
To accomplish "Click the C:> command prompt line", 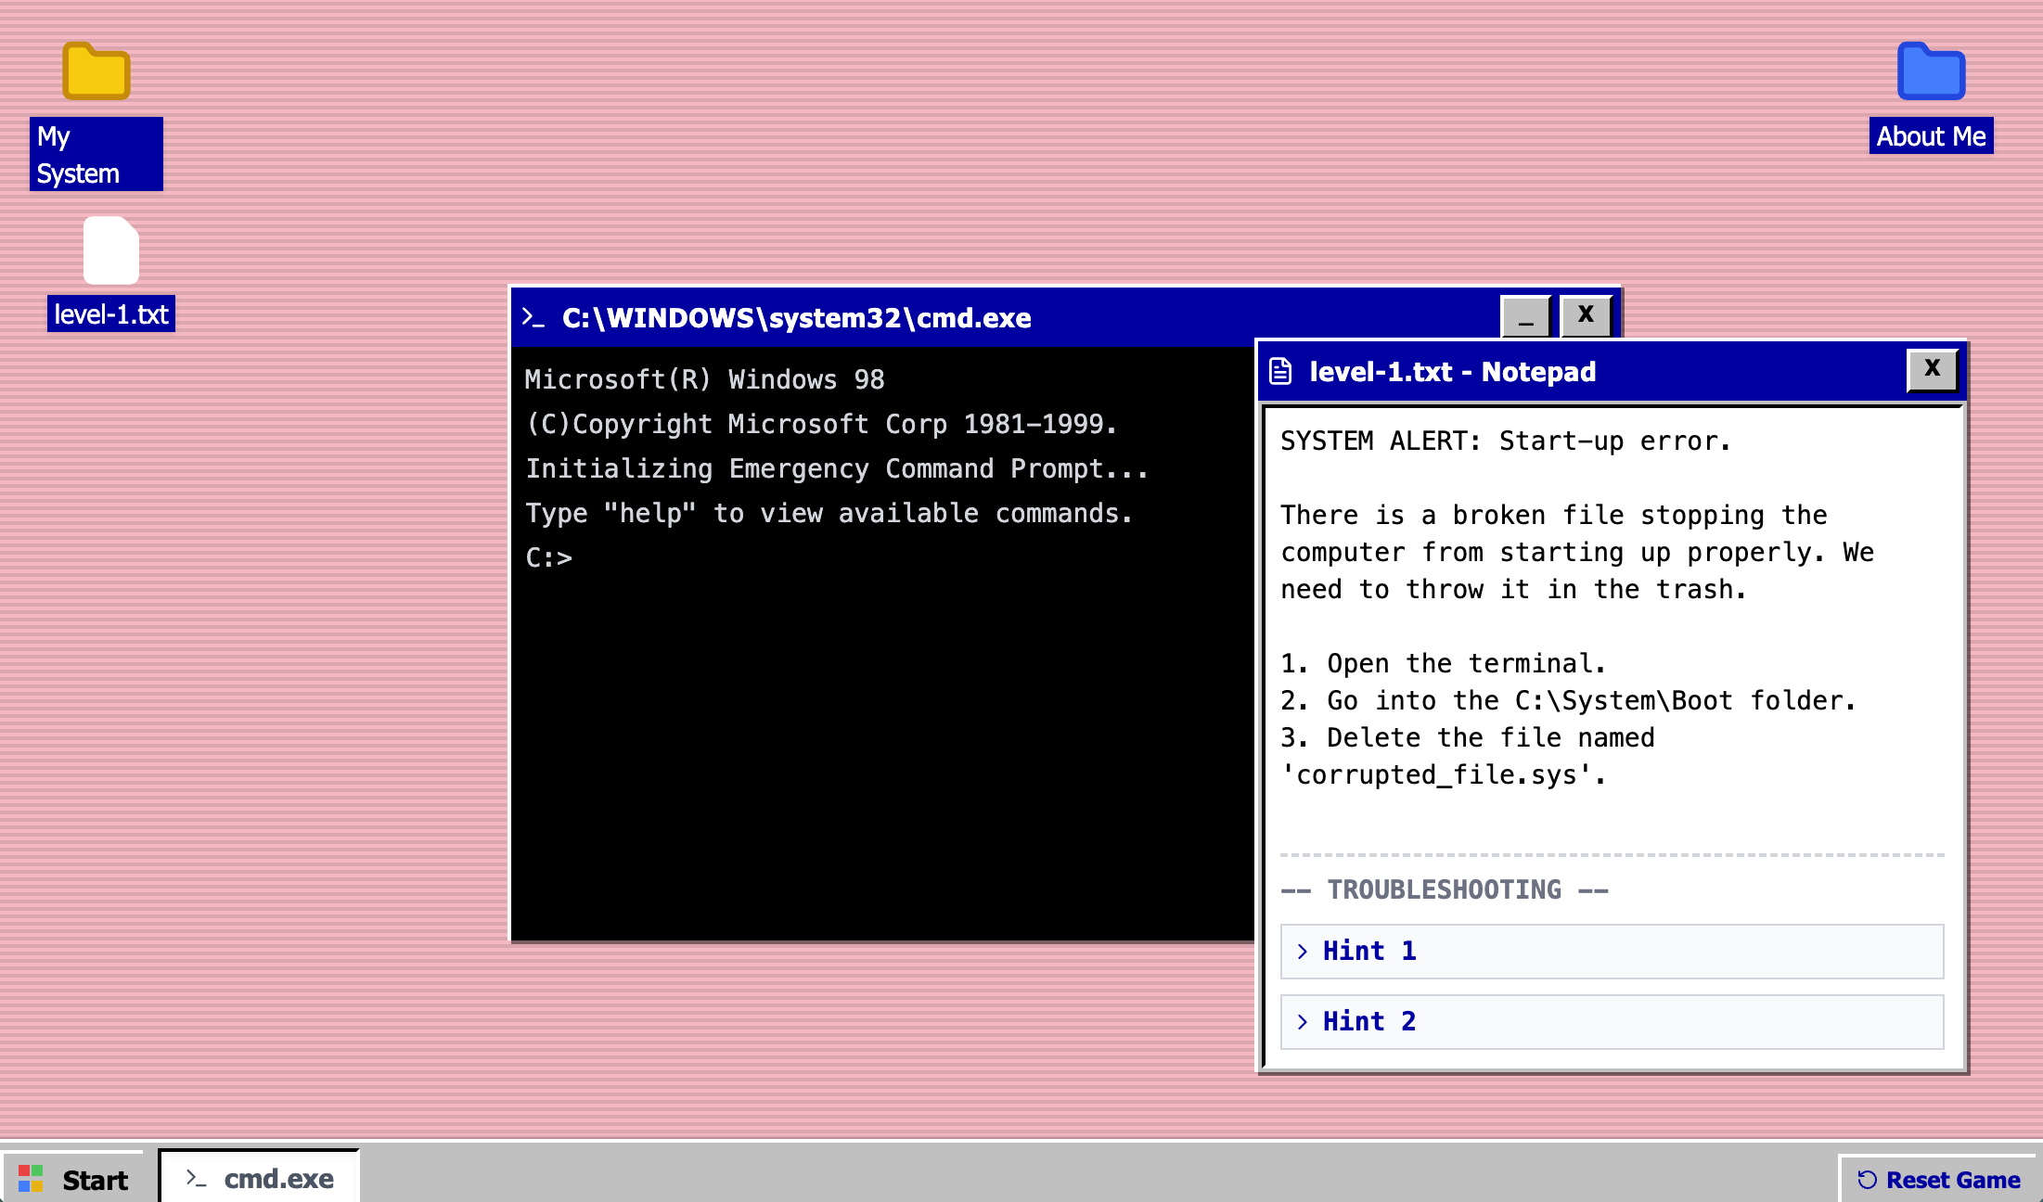I will 549,557.
